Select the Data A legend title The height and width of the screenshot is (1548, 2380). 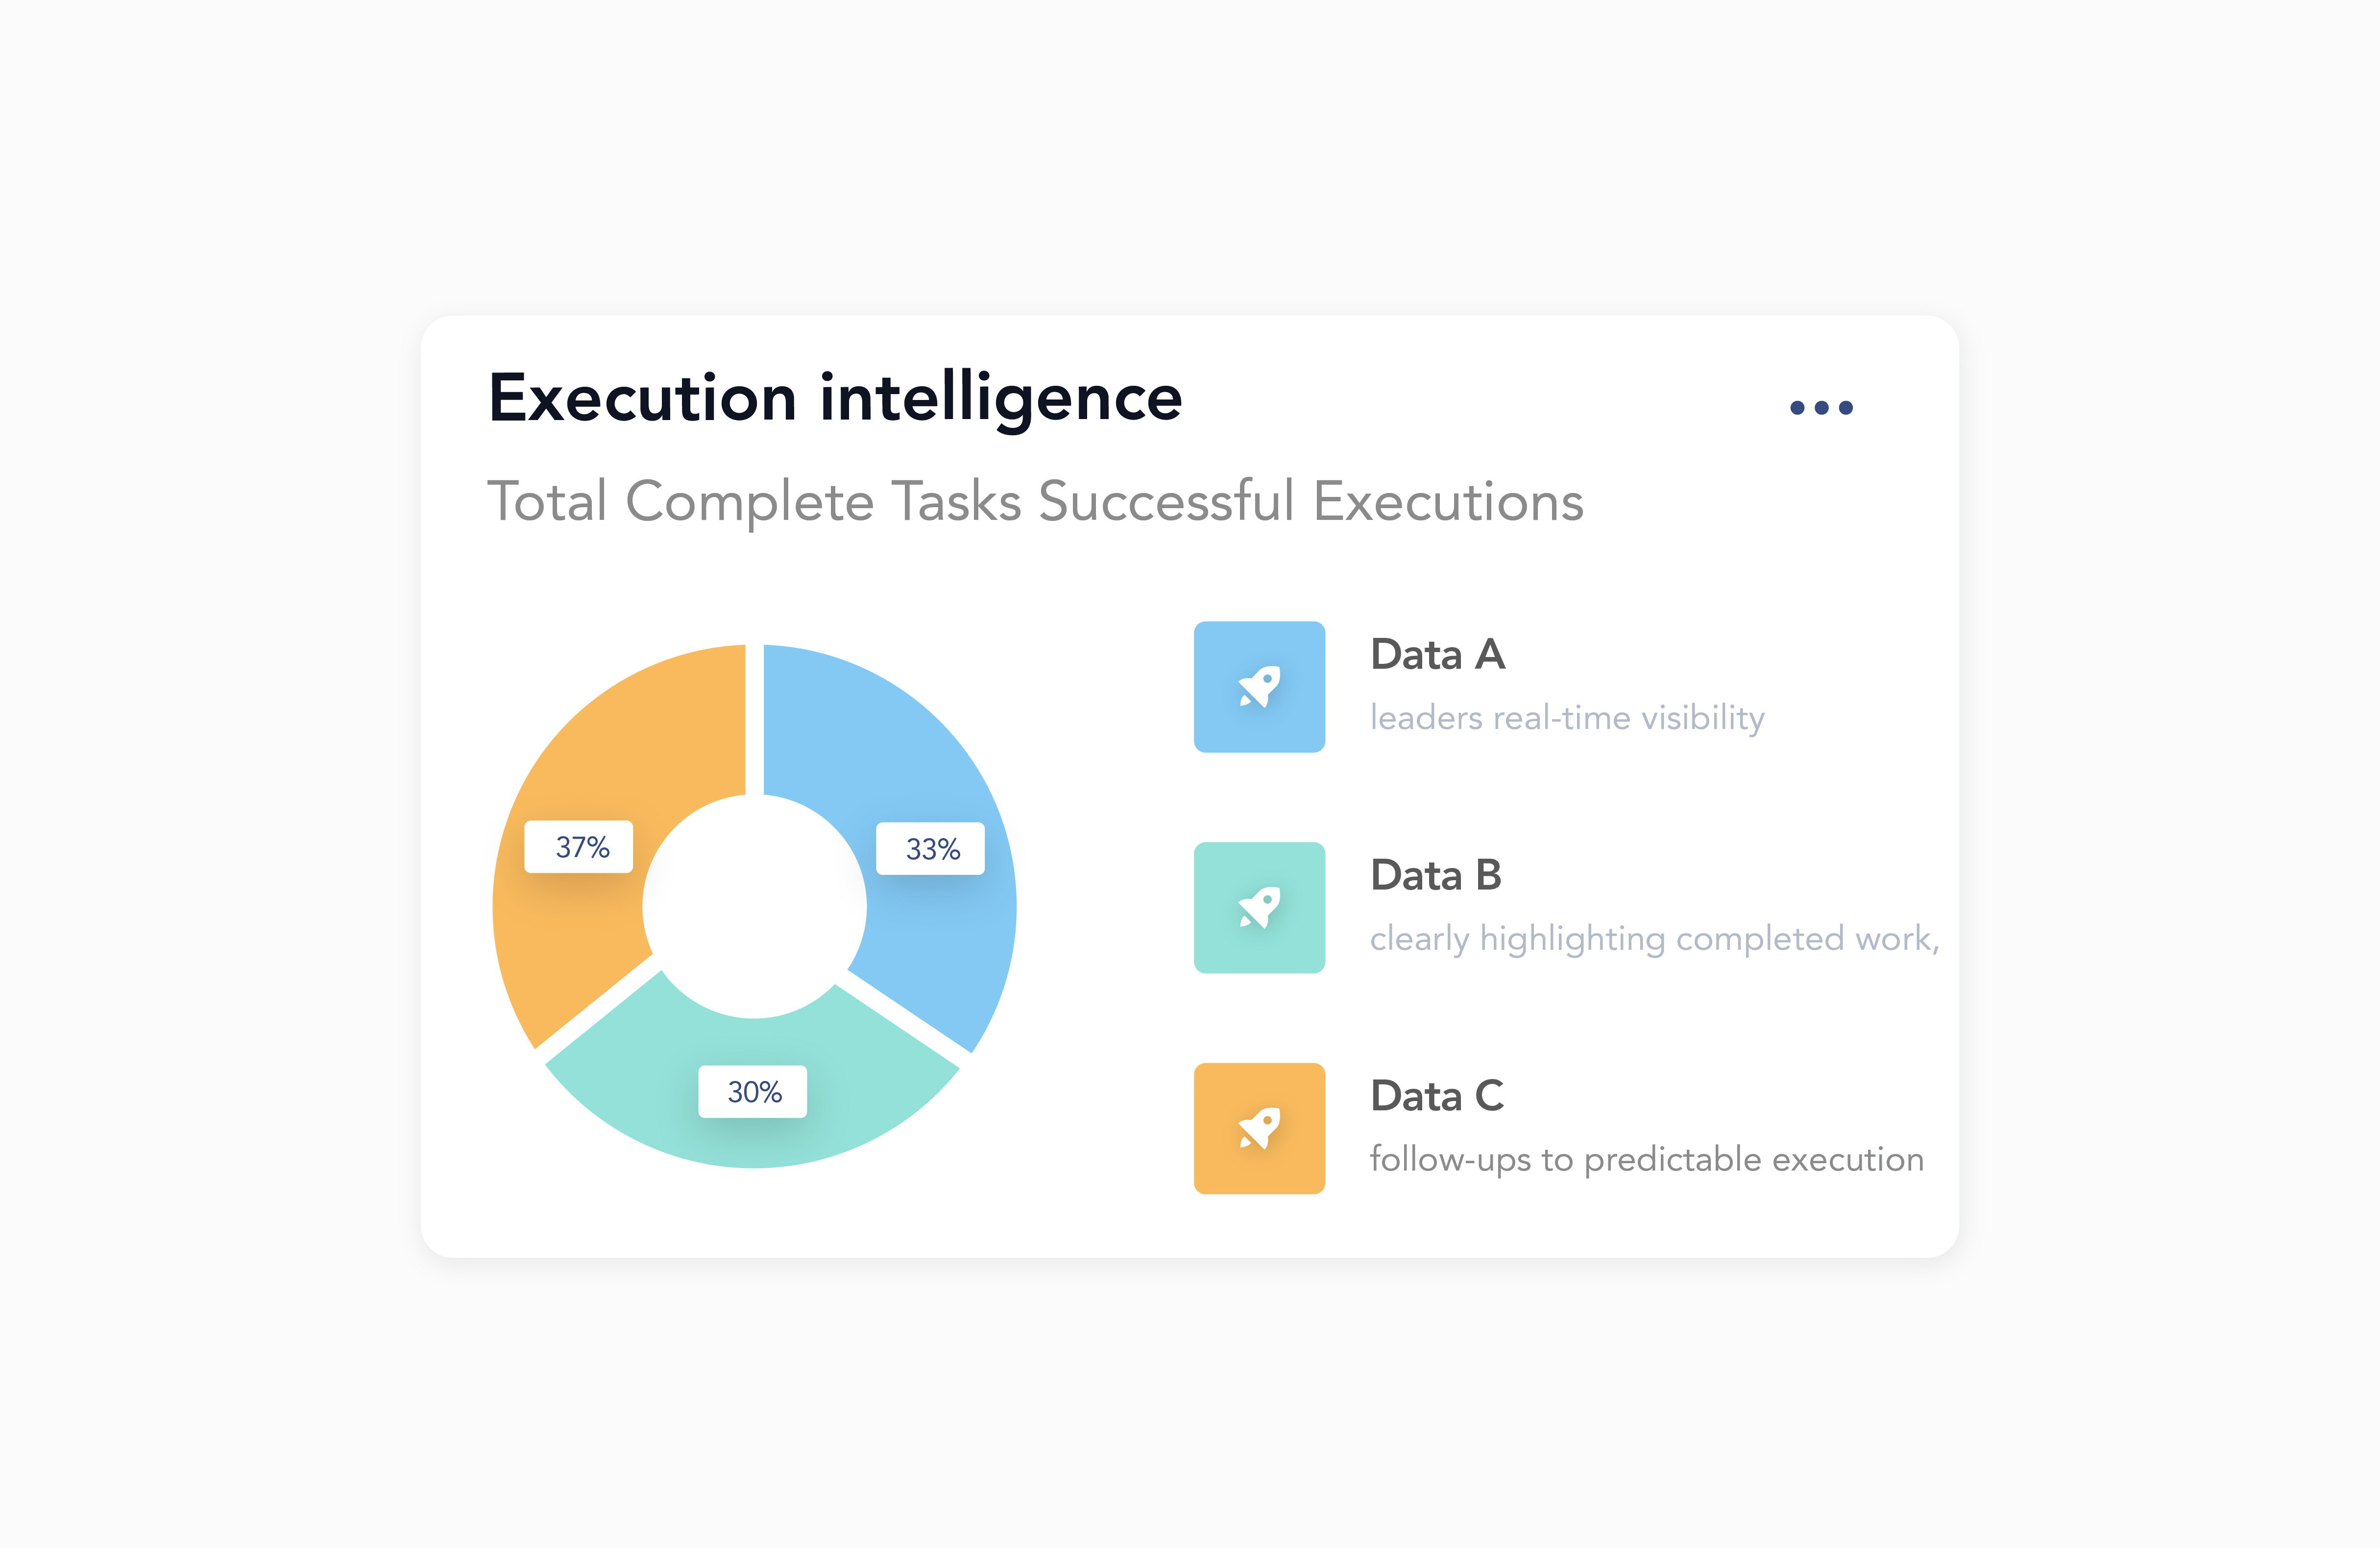pos(1437,656)
